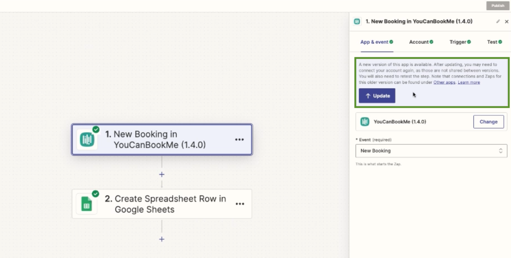
Task: Select the New Booking in YouCanBookMe step card
Action: tap(162, 139)
